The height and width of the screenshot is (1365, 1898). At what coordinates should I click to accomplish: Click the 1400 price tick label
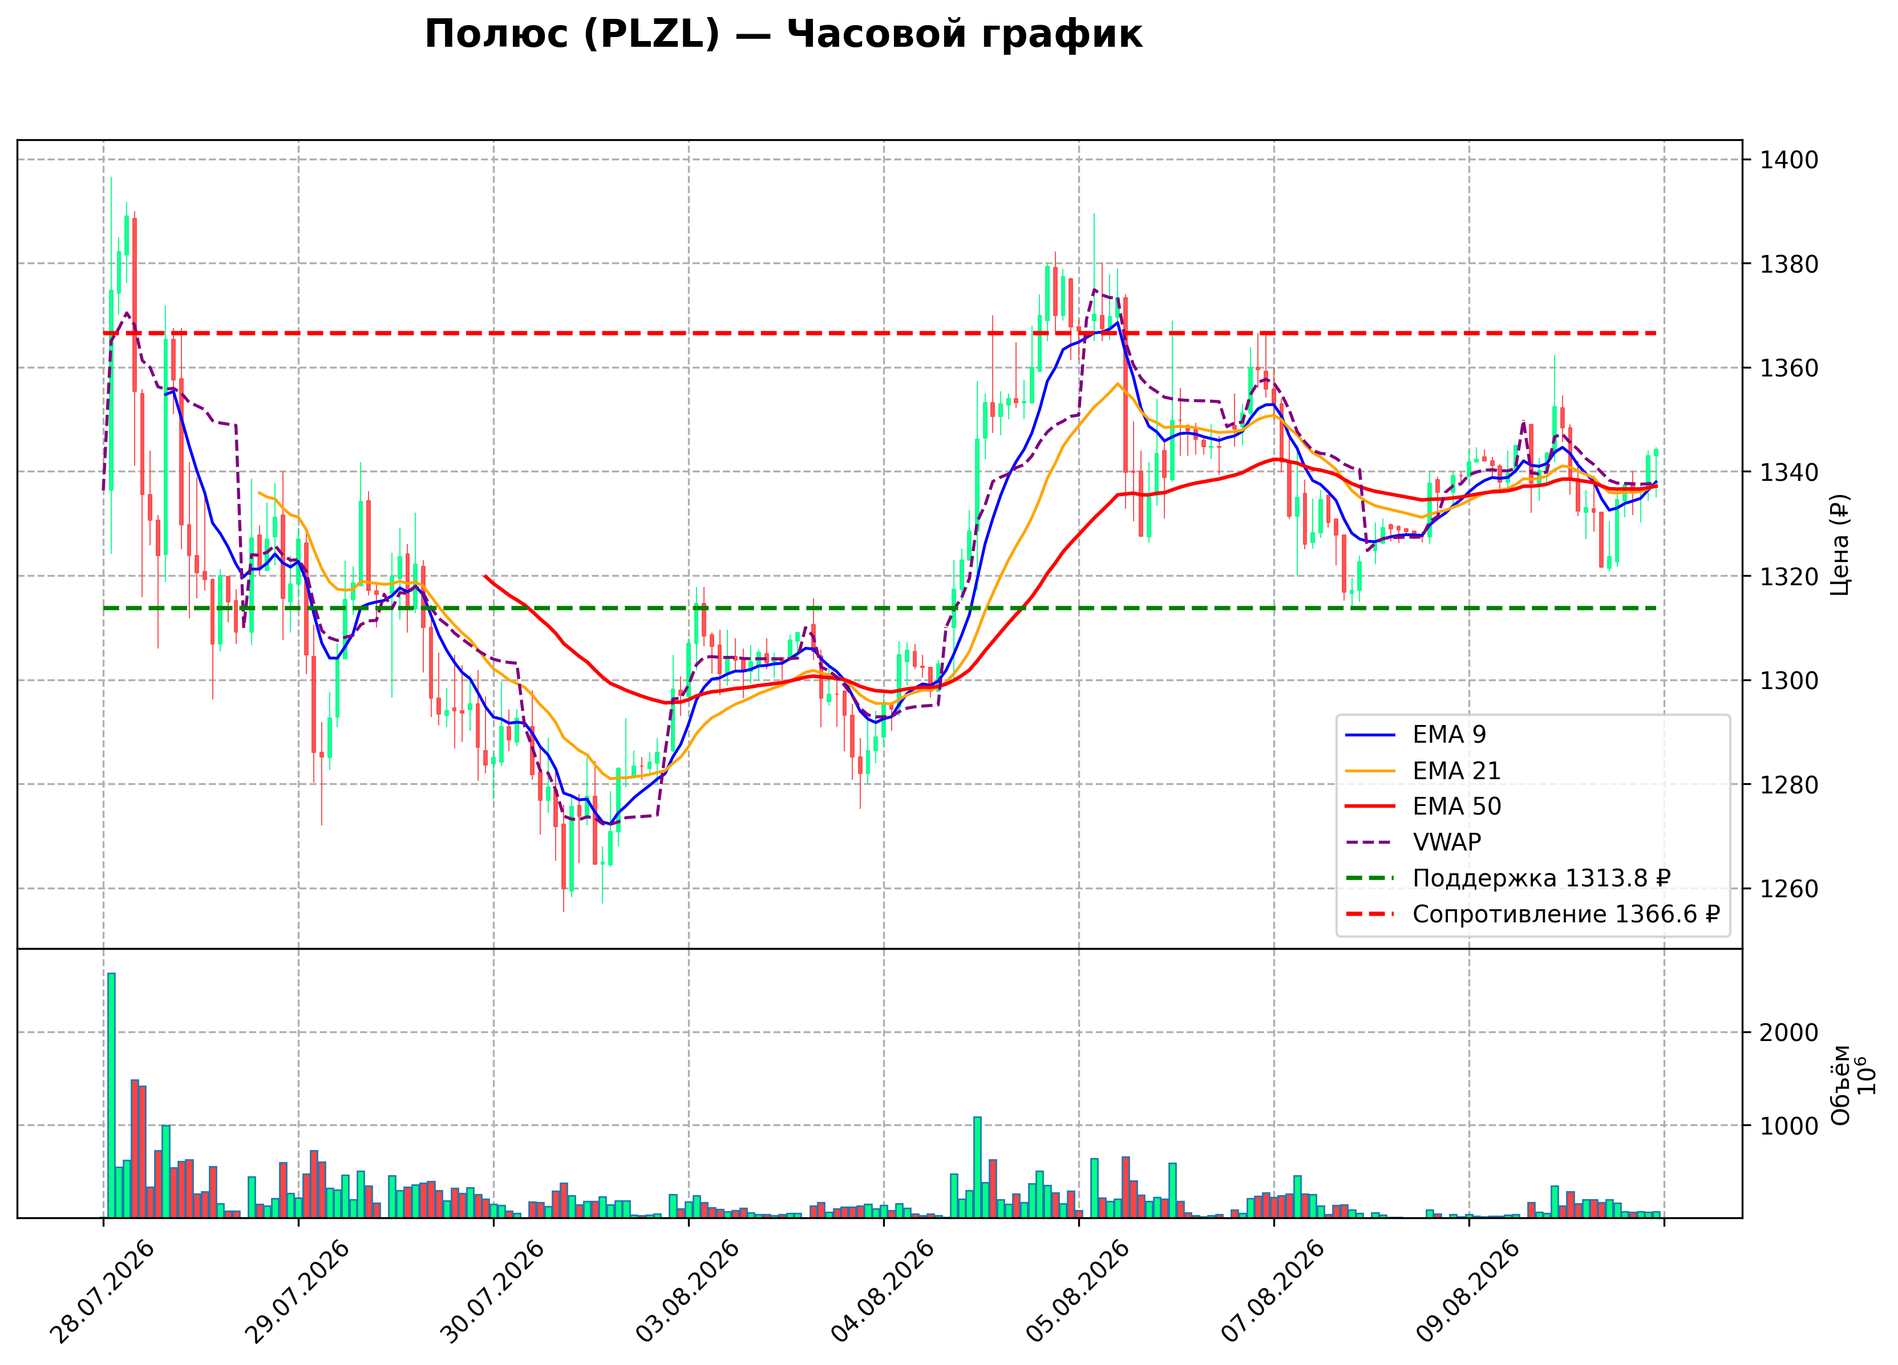tap(1788, 160)
